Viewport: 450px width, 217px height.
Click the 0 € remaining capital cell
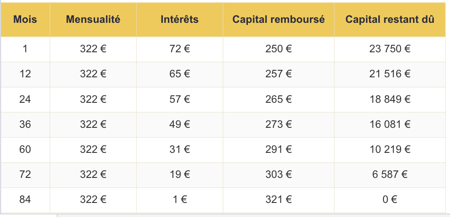tap(390, 200)
